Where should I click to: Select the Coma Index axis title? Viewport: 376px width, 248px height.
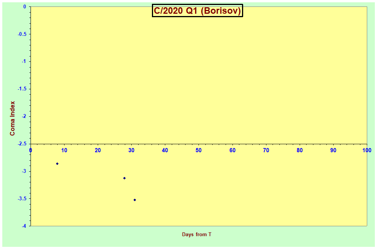(x=12, y=118)
